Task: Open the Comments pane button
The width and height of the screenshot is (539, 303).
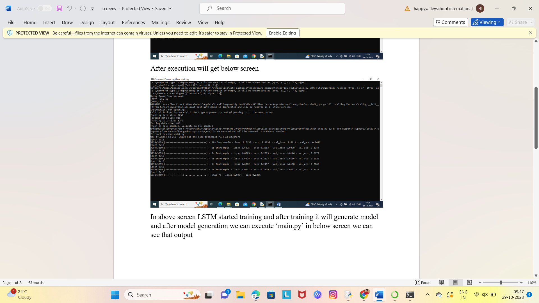Action: [x=450, y=22]
